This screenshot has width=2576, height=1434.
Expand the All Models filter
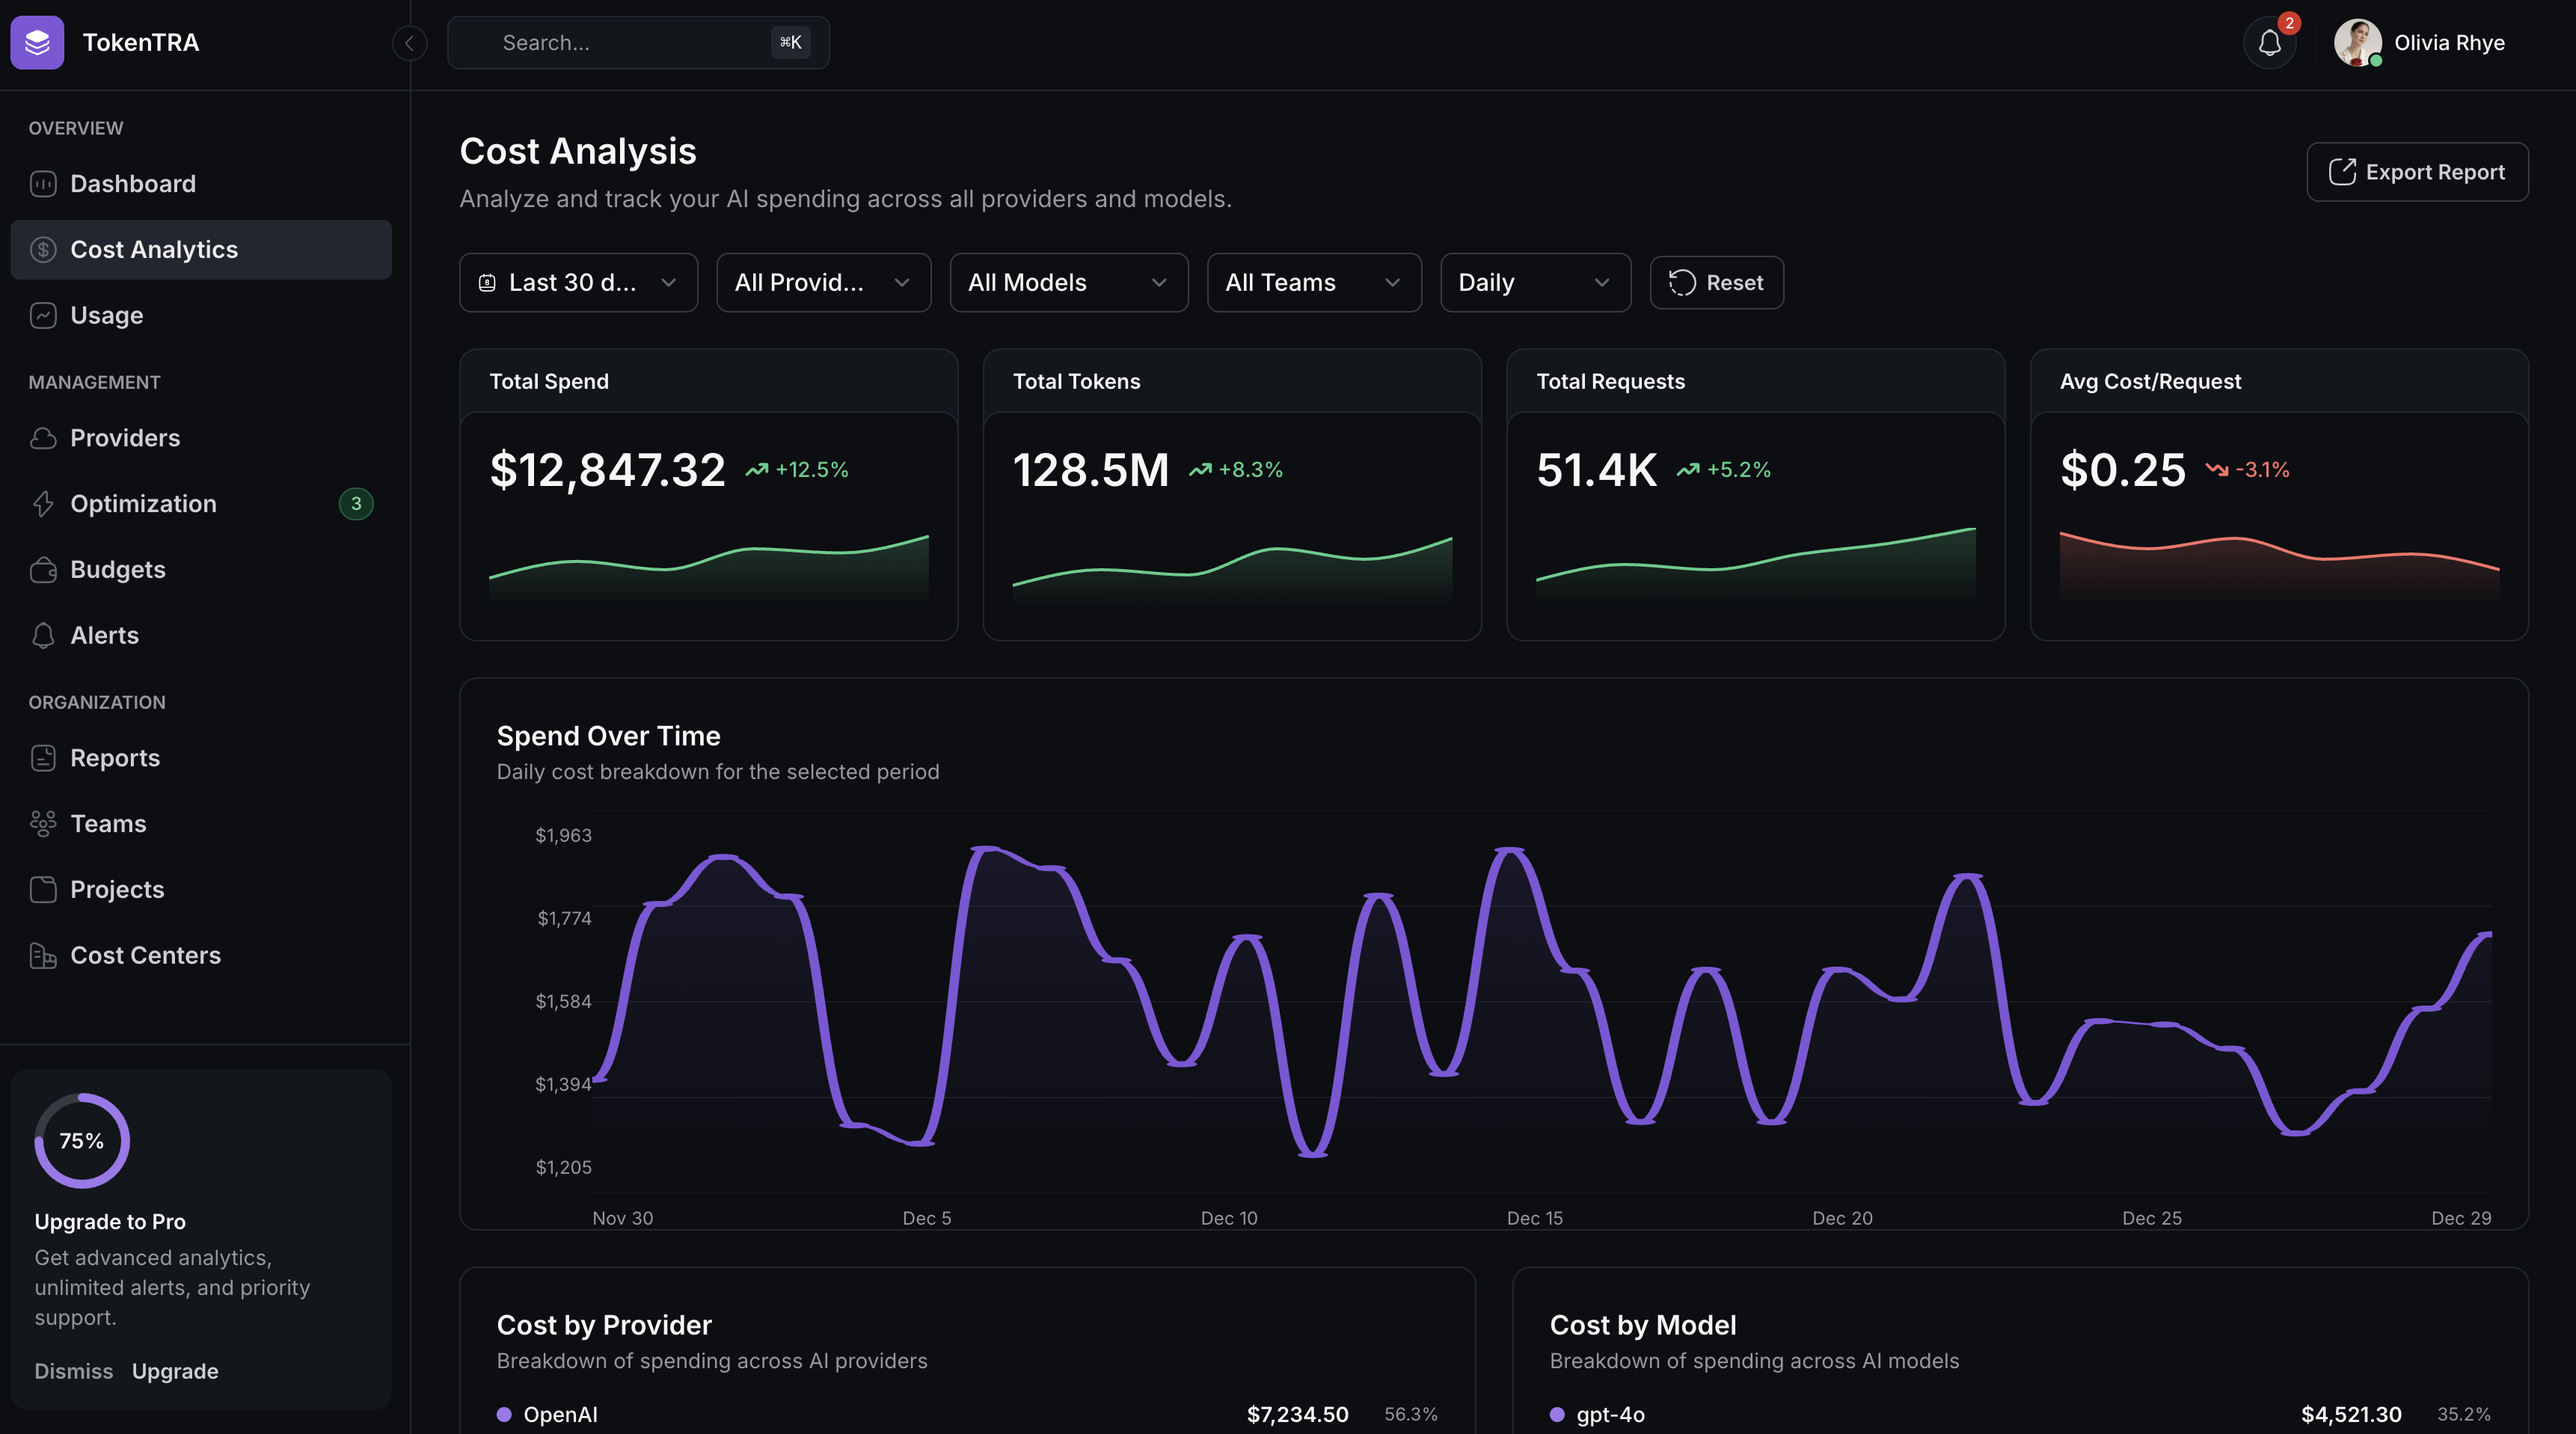(x=1068, y=282)
